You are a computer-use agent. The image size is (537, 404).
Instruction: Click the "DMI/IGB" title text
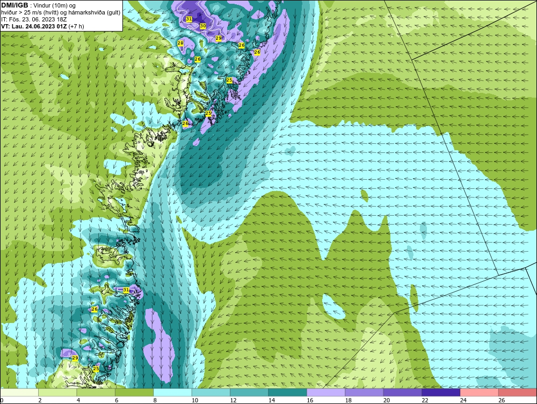coord(14,5)
